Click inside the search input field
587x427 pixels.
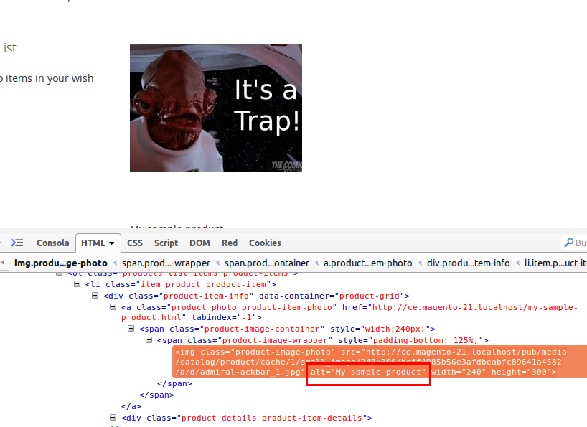[x=583, y=243]
